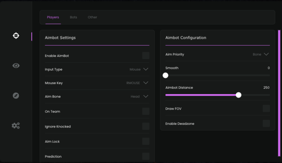This screenshot has width=282, height=163.
Task: Toggle the Draw FOV checkbox
Action: (266, 109)
